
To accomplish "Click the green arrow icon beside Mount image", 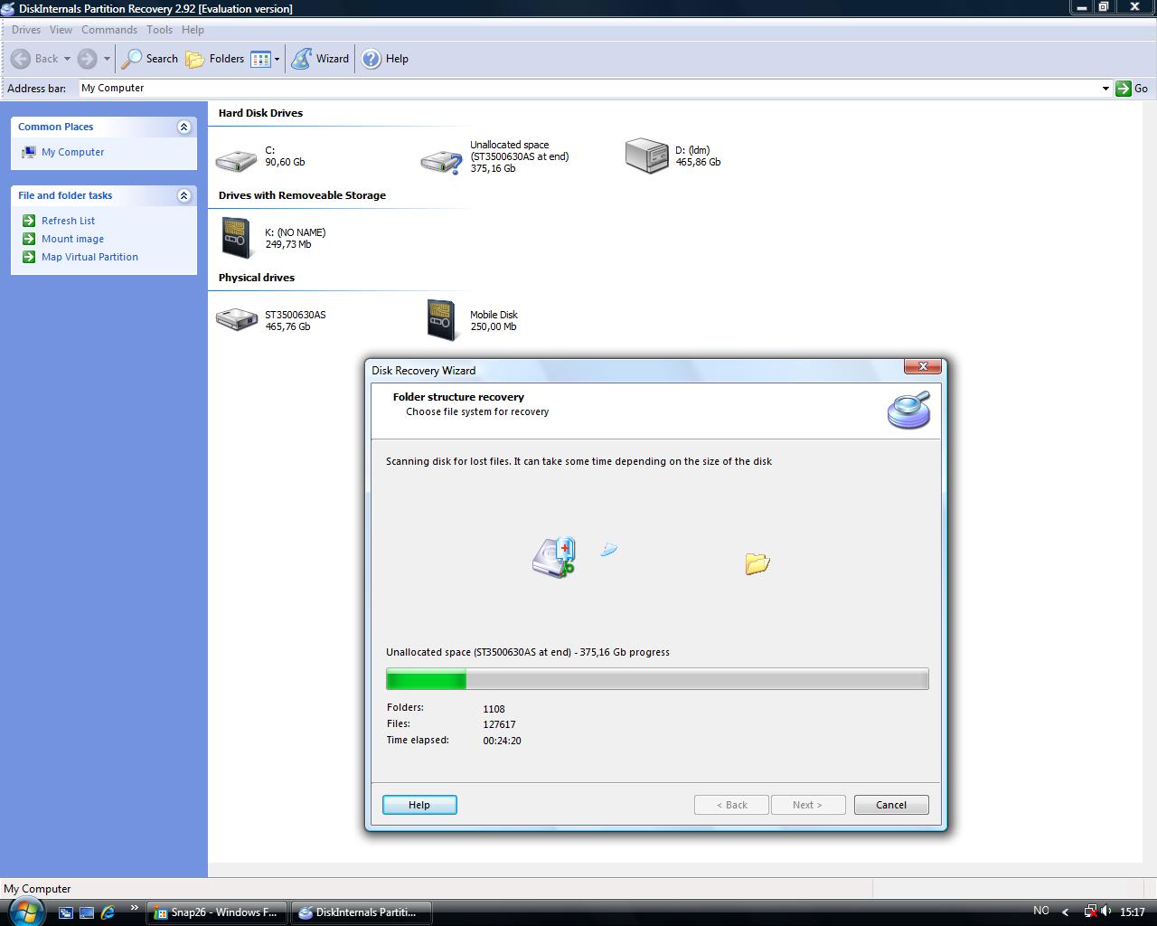I will (28, 239).
